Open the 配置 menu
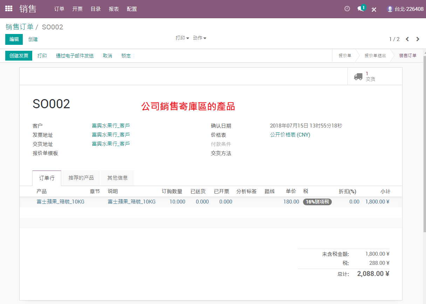This screenshot has width=426, height=304. [132, 9]
